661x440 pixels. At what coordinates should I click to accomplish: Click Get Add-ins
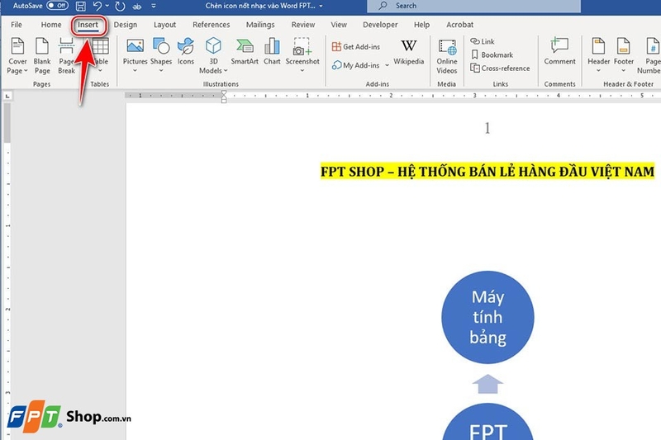point(356,47)
